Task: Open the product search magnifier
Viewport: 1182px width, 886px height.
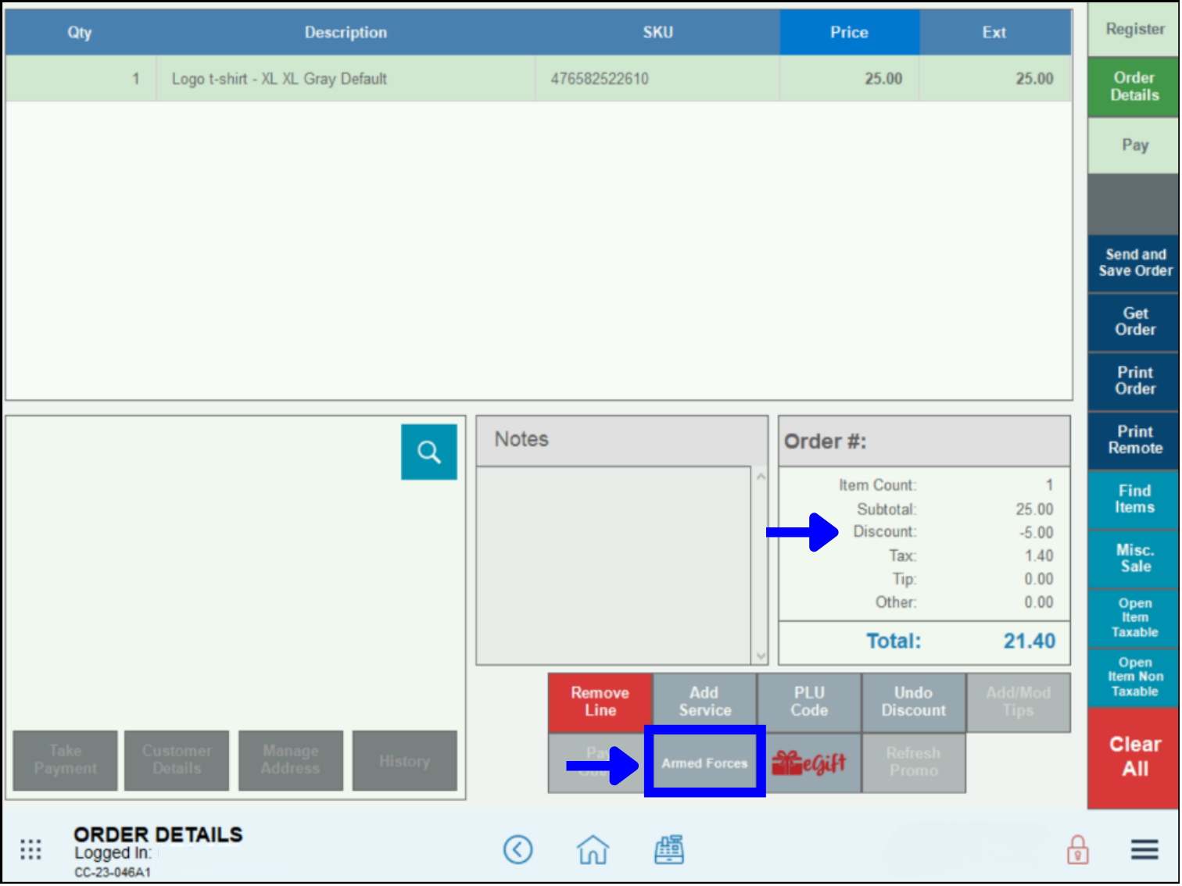Action: [x=428, y=452]
